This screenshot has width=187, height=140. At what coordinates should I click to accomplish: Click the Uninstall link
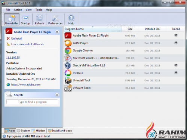16,38
